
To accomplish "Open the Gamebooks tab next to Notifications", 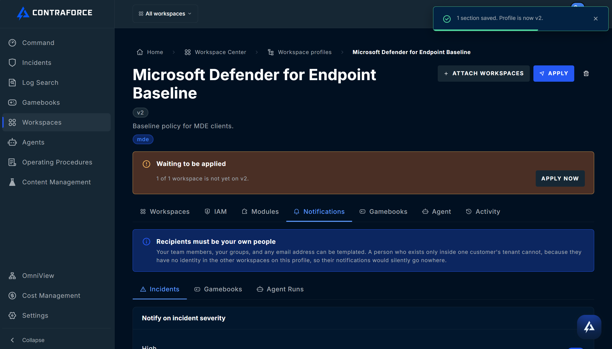I will pyautogui.click(x=383, y=212).
